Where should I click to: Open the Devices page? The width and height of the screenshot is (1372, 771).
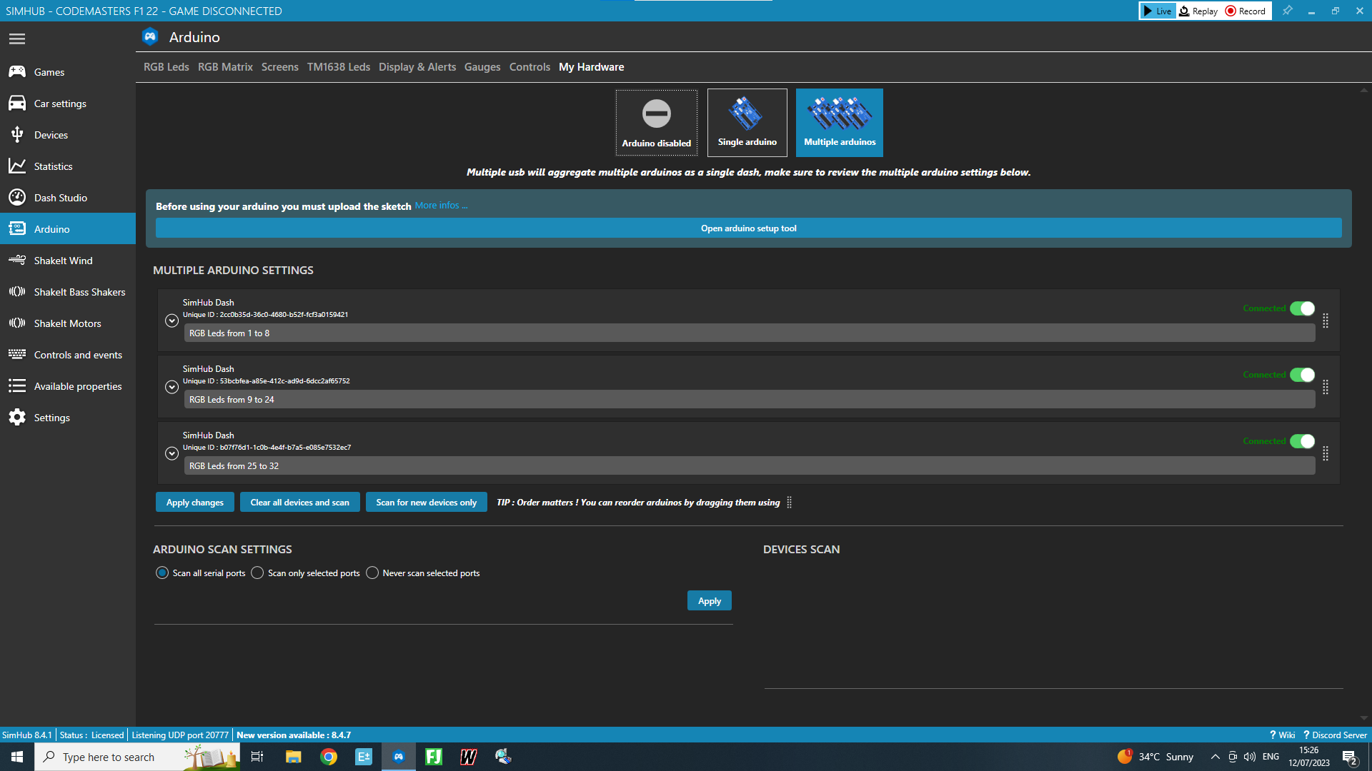(x=68, y=135)
